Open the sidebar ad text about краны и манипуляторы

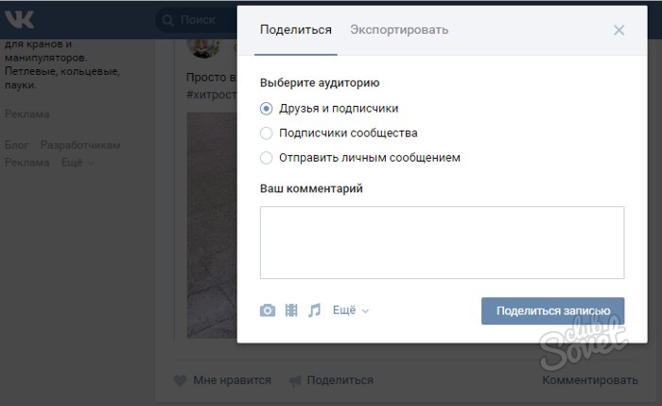(x=62, y=64)
